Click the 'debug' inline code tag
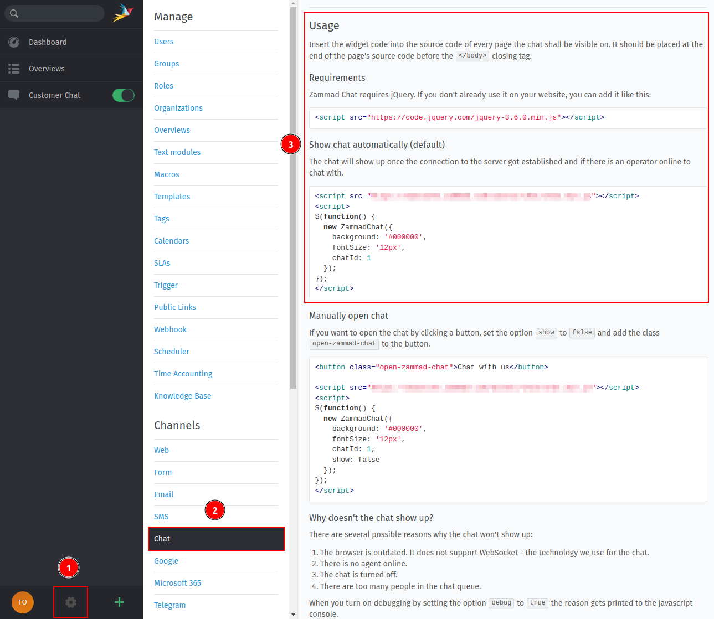Viewport: 714px width, 619px height. pos(502,603)
